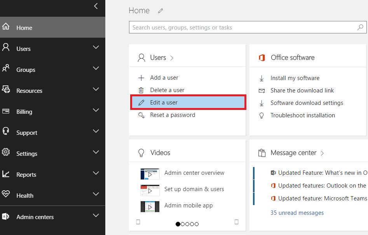Click the key icon beside Reset a password

(141, 115)
